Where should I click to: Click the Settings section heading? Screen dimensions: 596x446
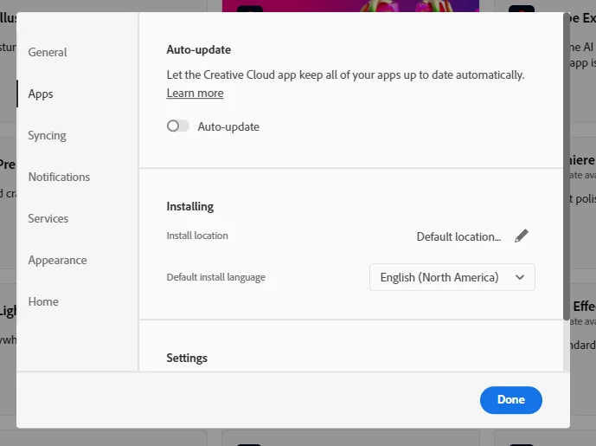(x=187, y=358)
